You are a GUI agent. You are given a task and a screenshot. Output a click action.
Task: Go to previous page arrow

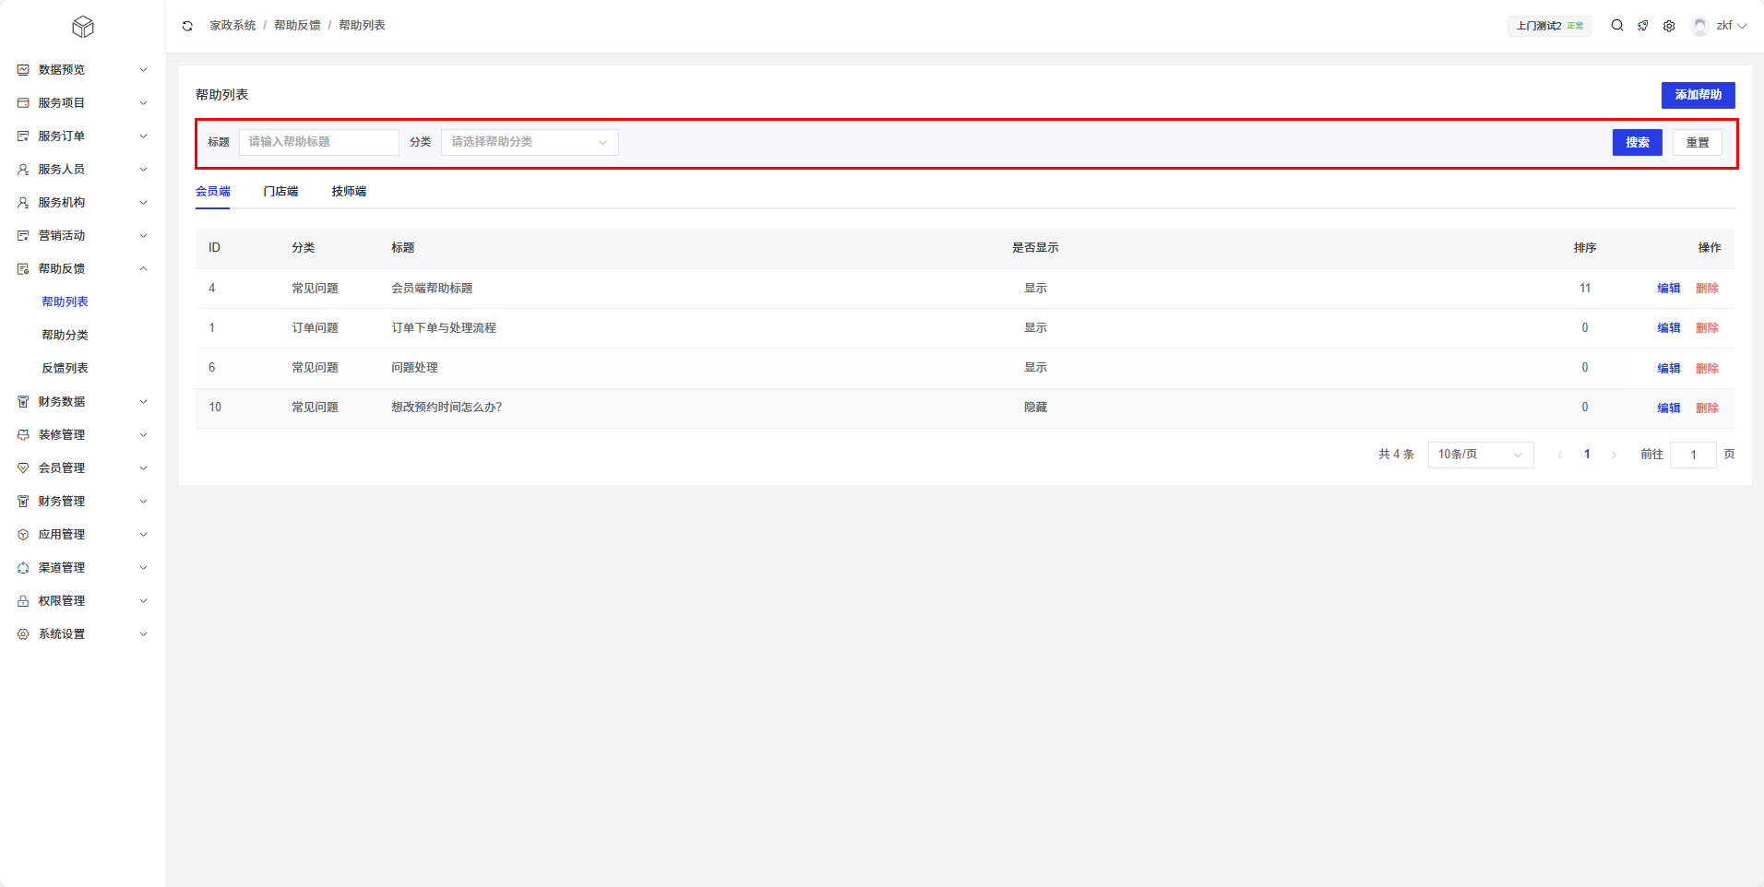pyautogui.click(x=1560, y=455)
